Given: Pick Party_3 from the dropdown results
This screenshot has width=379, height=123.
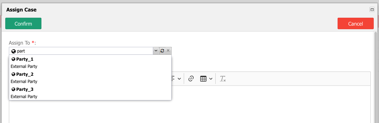Looking at the screenshot, I should click(90, 93).
